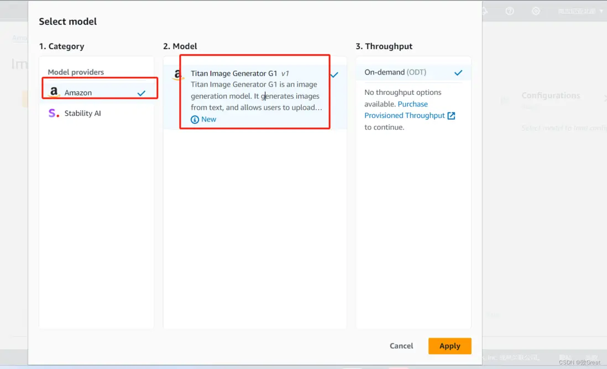Toggle the checkmark beside Amazon provider
The image size is (607, 369).
[x=142, y=93]
